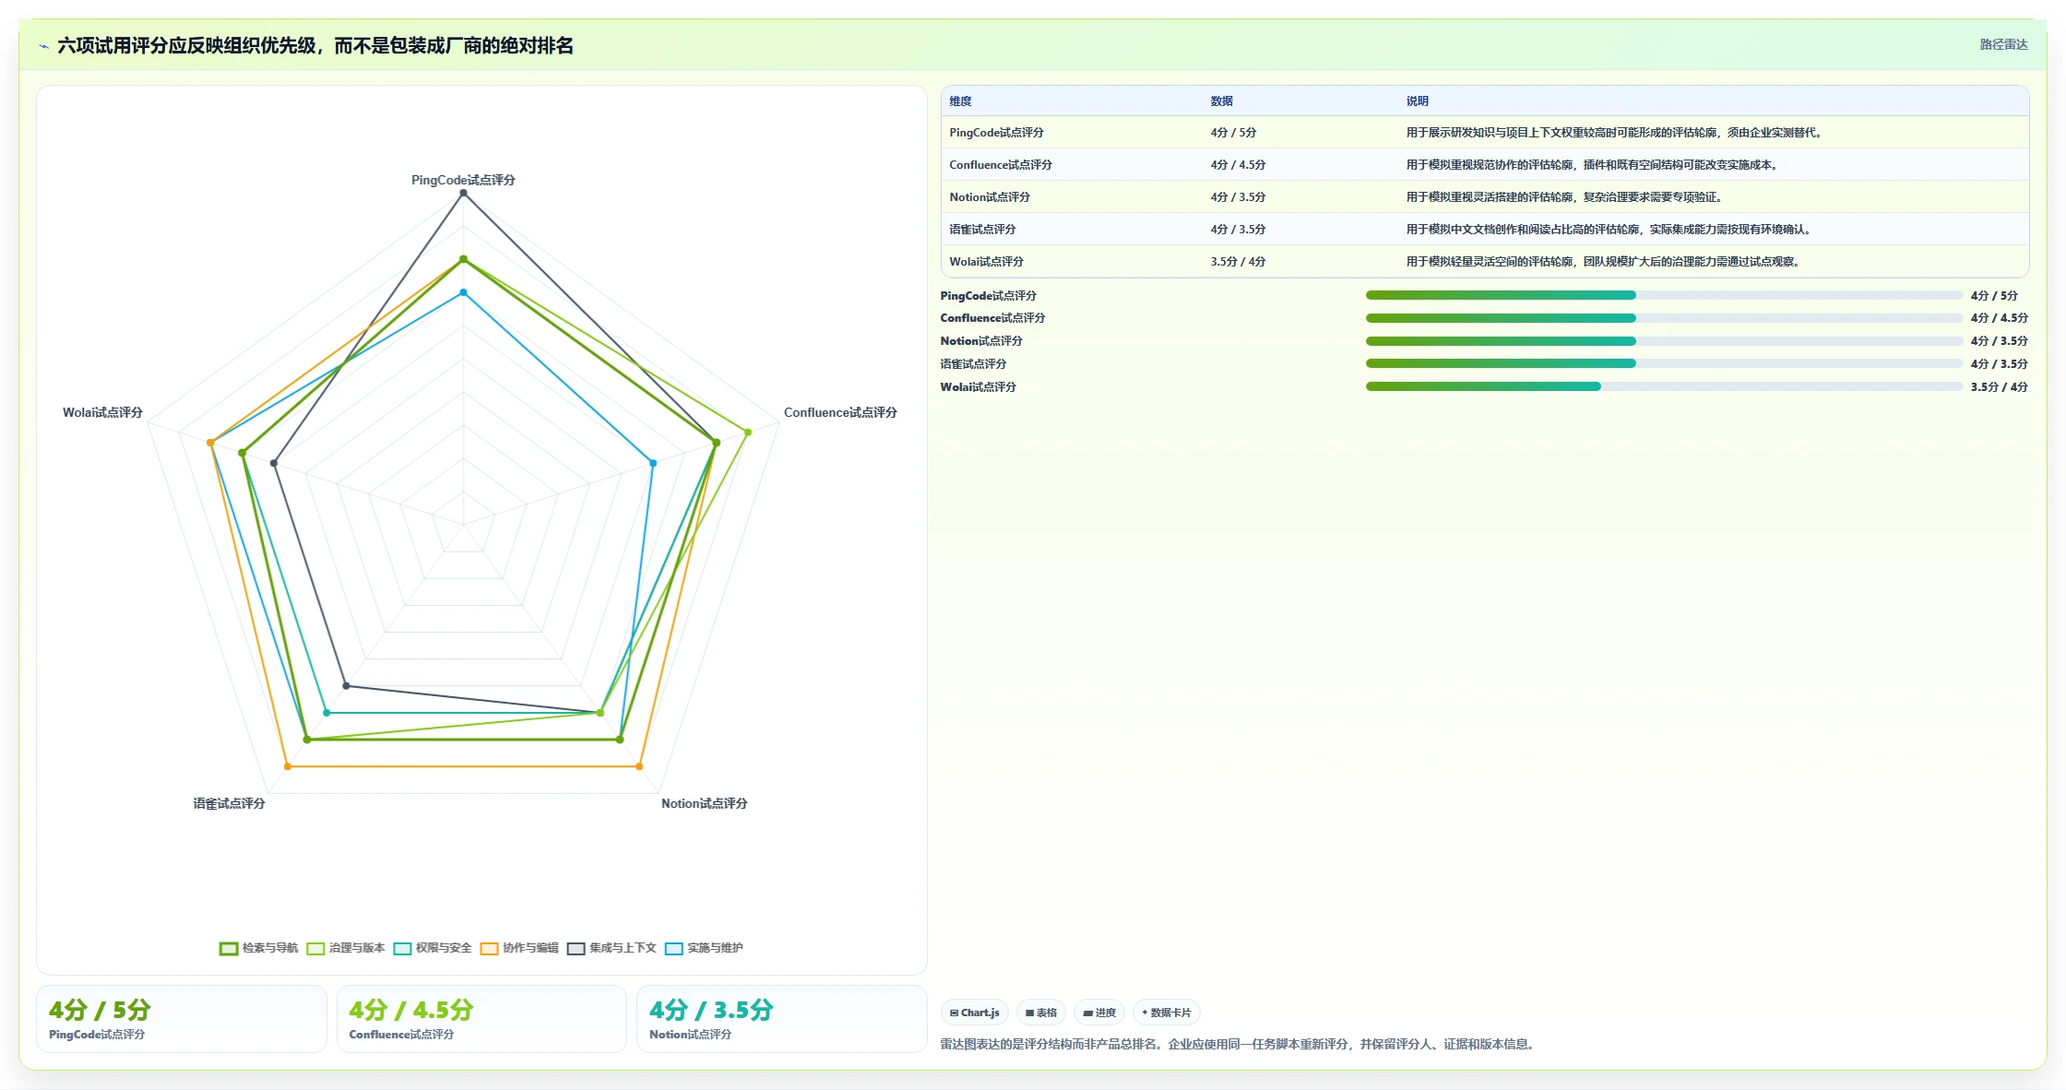Click the 4分 / 5分 table data cell

point(1233,133)
